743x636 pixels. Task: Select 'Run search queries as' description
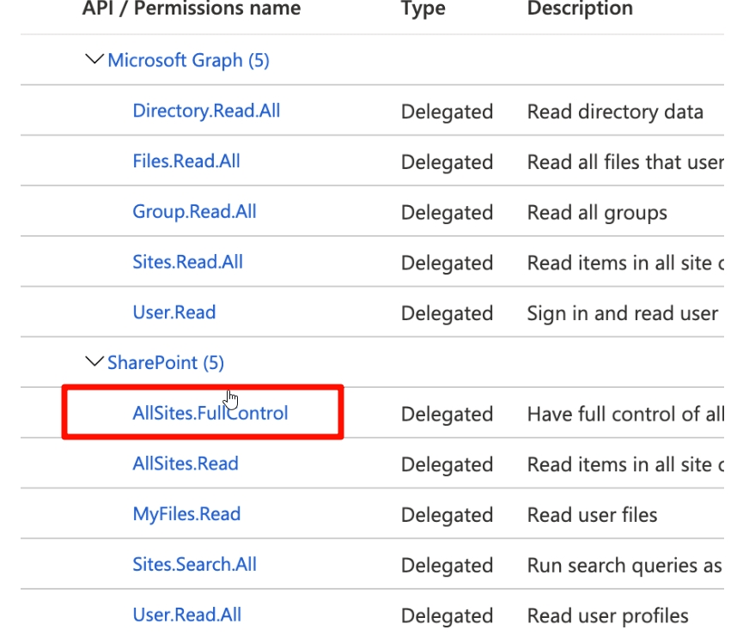pos(624,566)
